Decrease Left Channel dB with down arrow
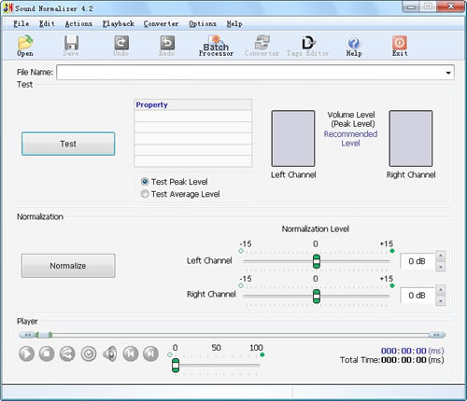Screen dimensions: 467x401 [x=440, y=267]
